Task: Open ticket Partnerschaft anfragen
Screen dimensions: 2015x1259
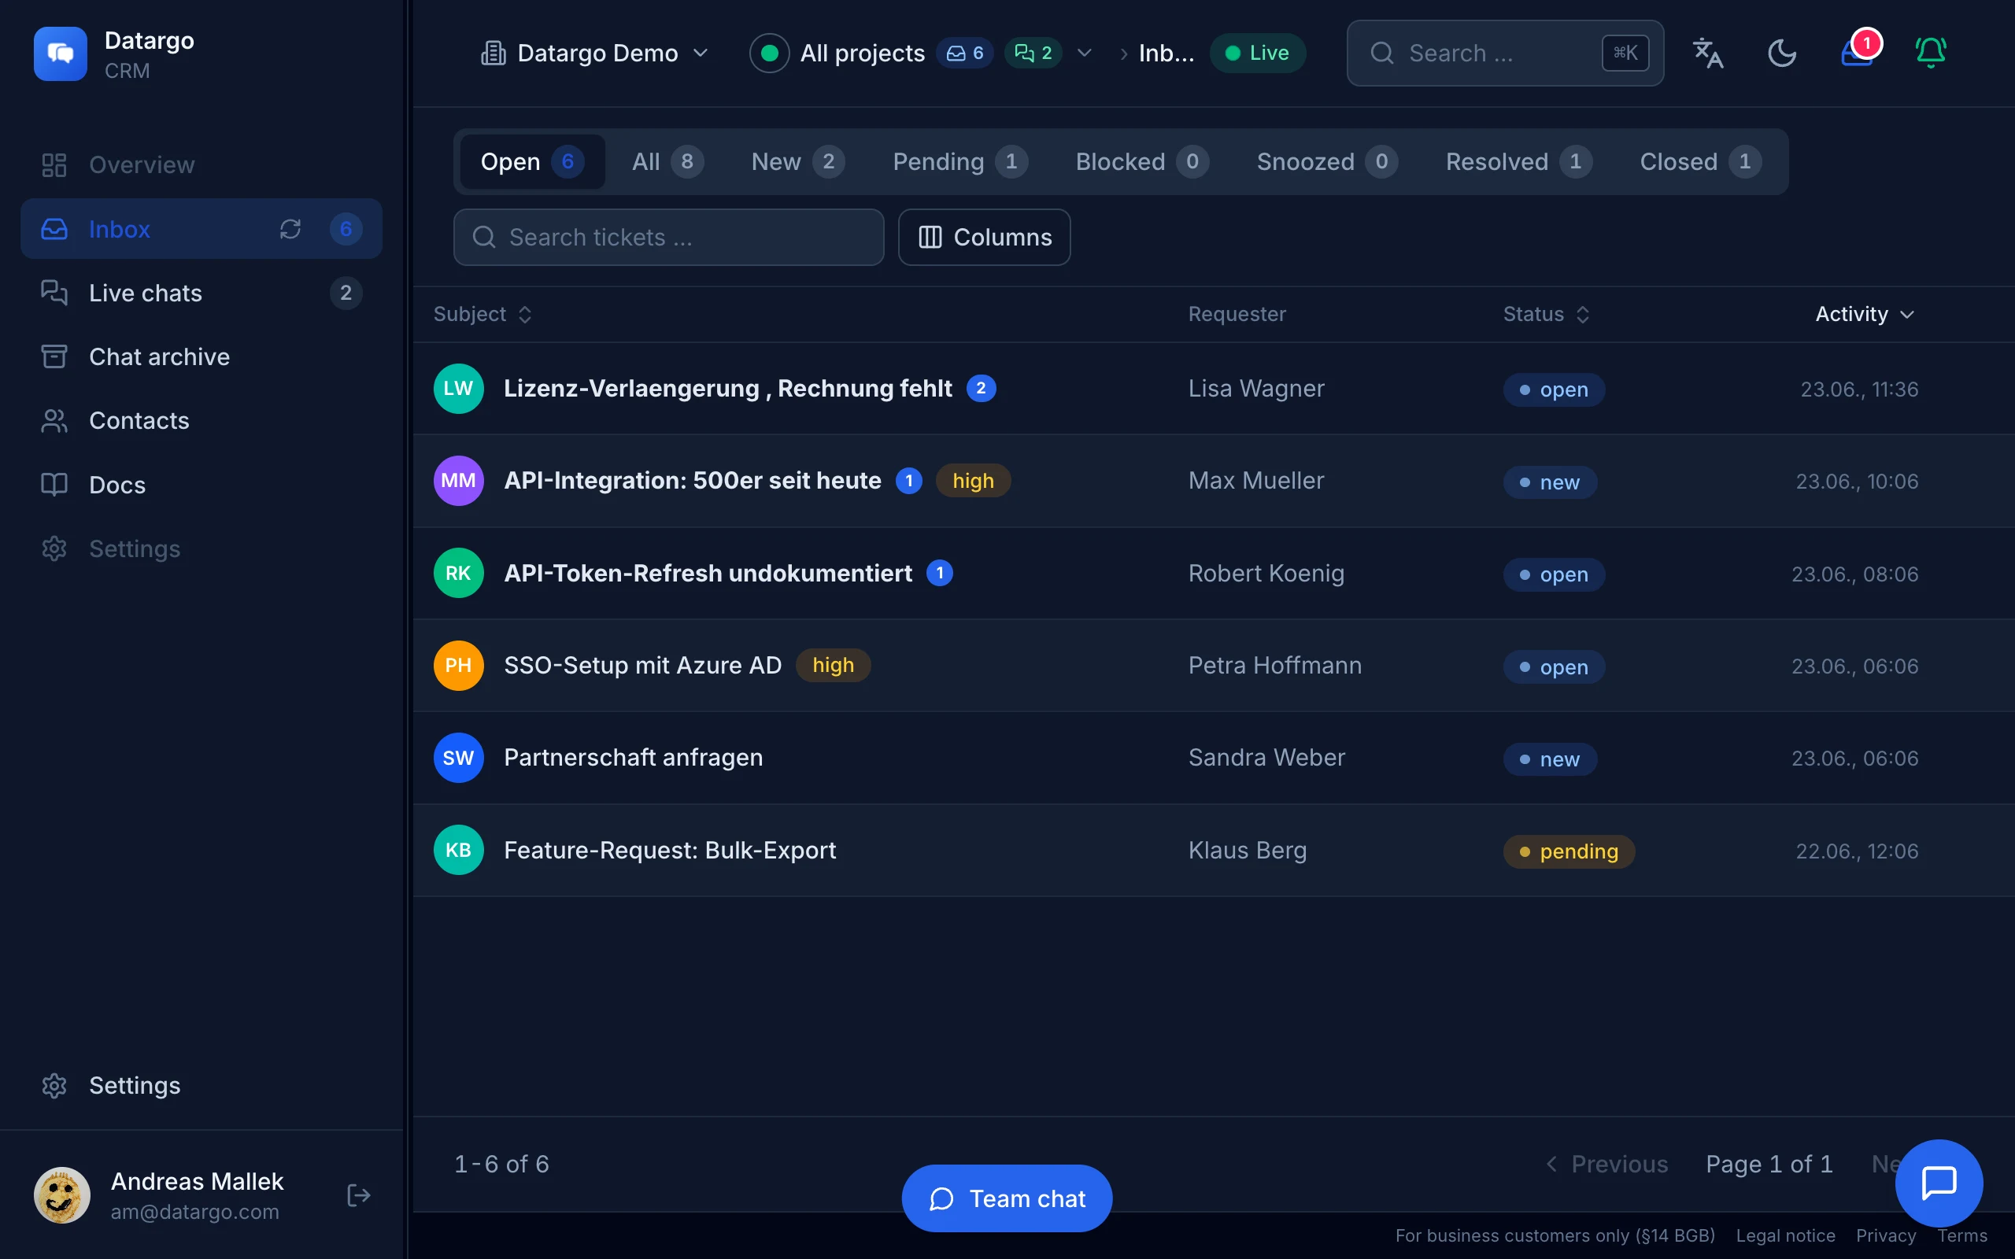Action: pos(633,758)
